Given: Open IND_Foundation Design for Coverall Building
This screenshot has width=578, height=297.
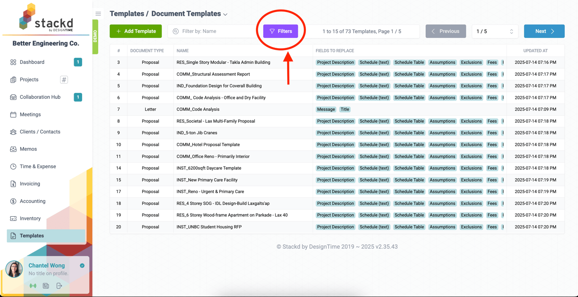Looking at the screenshot, I should click(x=219, y=86).
